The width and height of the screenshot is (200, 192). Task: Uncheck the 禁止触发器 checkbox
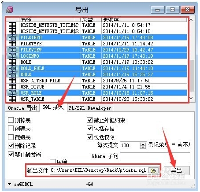(x=11, y=154)
